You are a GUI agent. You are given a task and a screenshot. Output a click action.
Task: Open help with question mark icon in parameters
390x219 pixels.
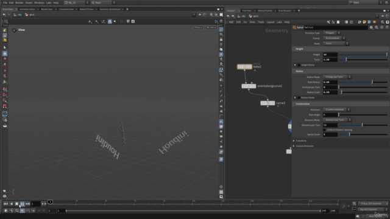point(387,27)
